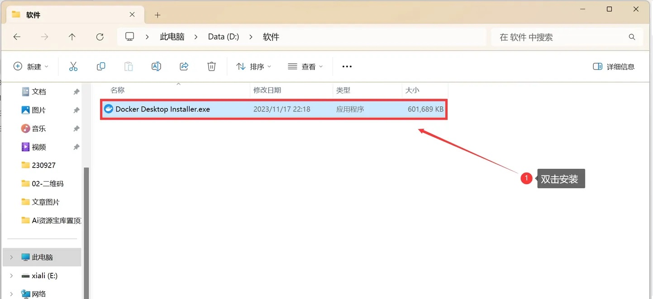Select Data (D:) breadcrumb

224,37
